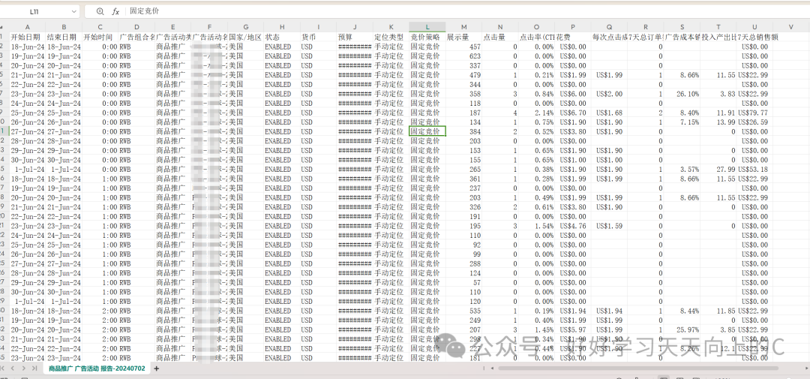Click the 26.10% ad cost cell
Image resolution: width=810 pixels, height=379 pixels.
pyautogui.click(x=682, y=94)
